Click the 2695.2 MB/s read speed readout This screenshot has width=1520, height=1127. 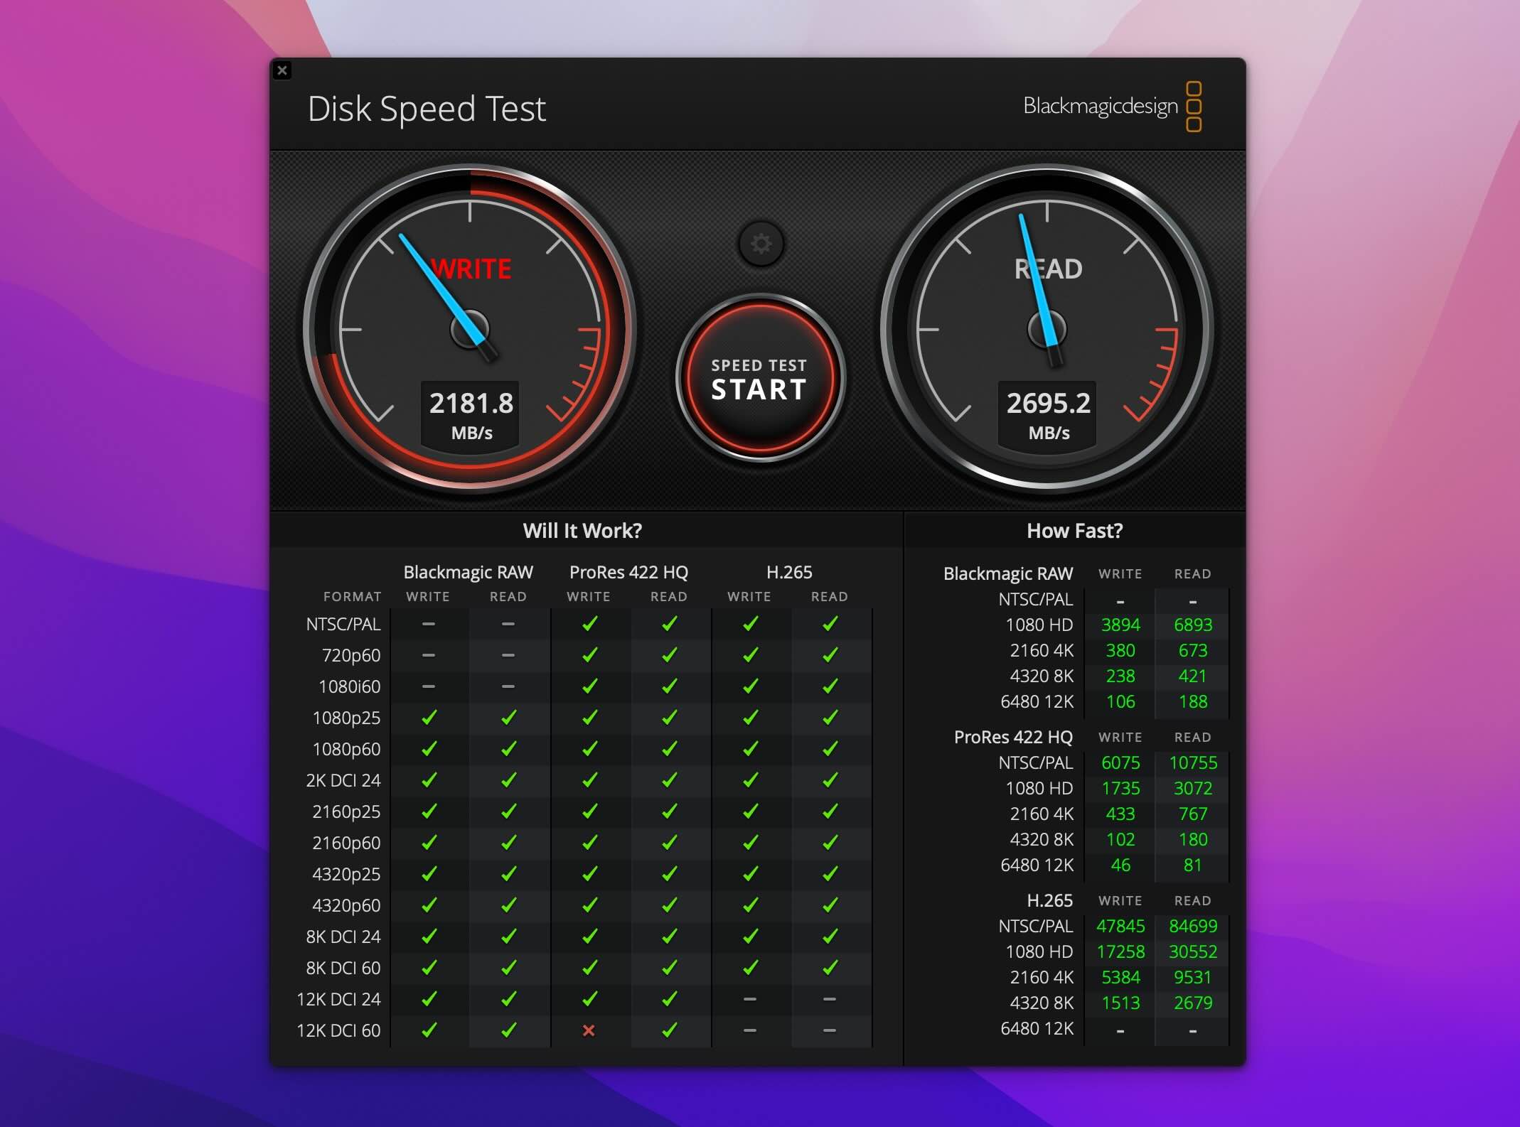click(x=1049, y=416)
